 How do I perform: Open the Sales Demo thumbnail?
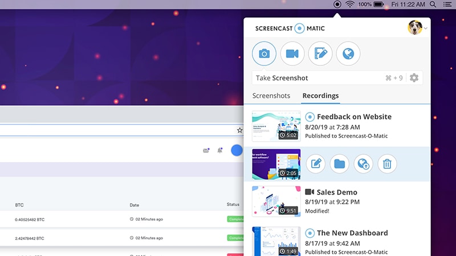(x=276, y=201)
